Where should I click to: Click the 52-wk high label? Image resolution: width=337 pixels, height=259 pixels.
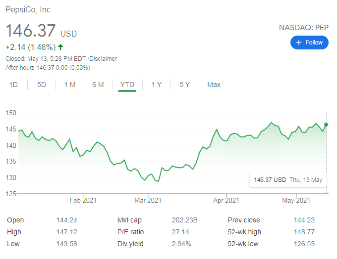coord(244,232)
